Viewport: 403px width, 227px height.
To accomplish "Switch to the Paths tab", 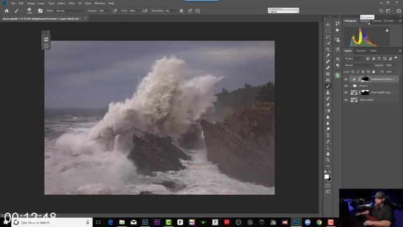I will (x=373, y=50).
